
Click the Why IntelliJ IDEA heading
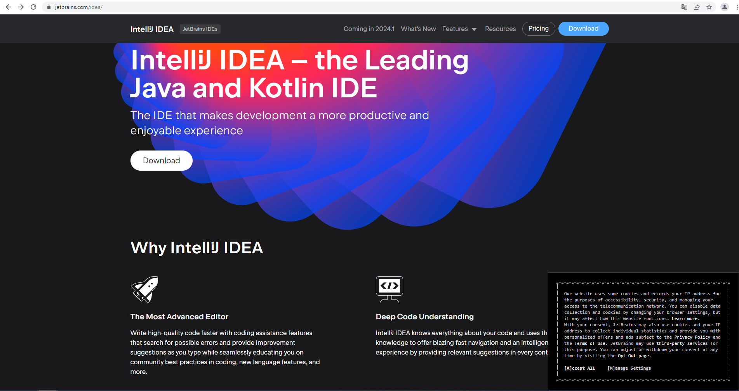196,248
